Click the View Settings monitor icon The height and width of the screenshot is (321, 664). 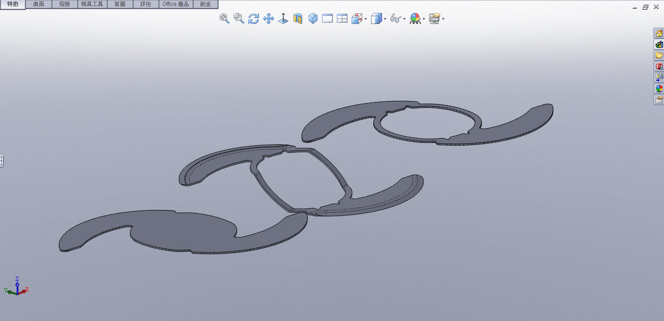[x=434, y=18]
